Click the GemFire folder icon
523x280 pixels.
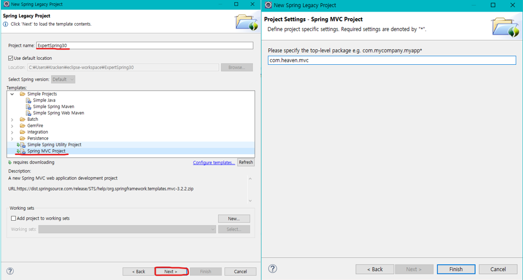[23, 126]
